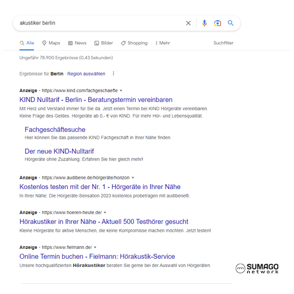Click Unsere hochqualifizierten Hörakustiker description

pos(115,266)
